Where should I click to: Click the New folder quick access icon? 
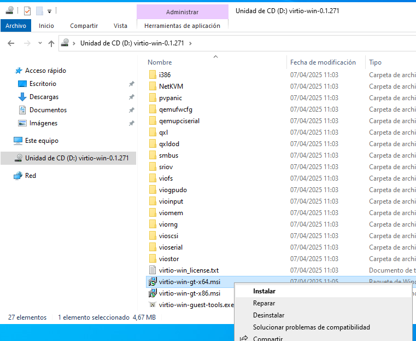pos(39,11)
